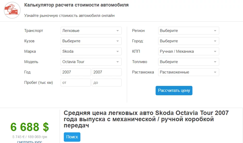Open the КПП dropdown showing Ручная / Механика
The width and height of the screenshot is (243, 143).
point(189,51)
